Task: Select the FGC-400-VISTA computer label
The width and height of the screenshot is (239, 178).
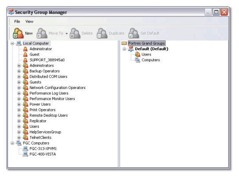Action: pos(42,154)
